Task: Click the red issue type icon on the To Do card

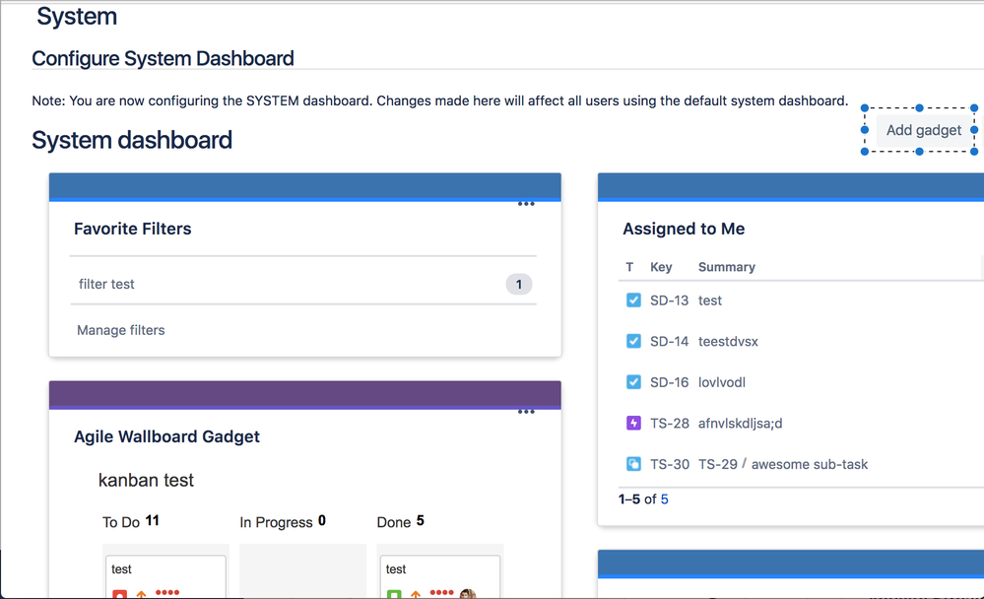Action: point(120,593)
